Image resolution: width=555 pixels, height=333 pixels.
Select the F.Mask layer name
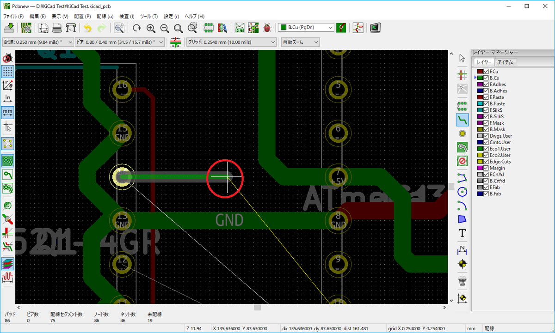497,123
